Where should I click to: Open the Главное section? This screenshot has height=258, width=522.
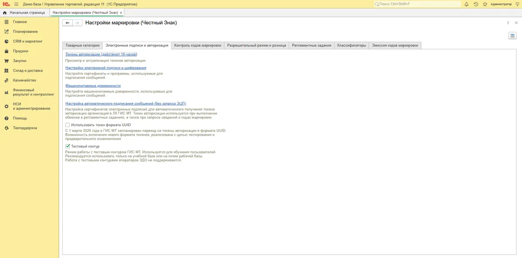click(x=20, y=22)
